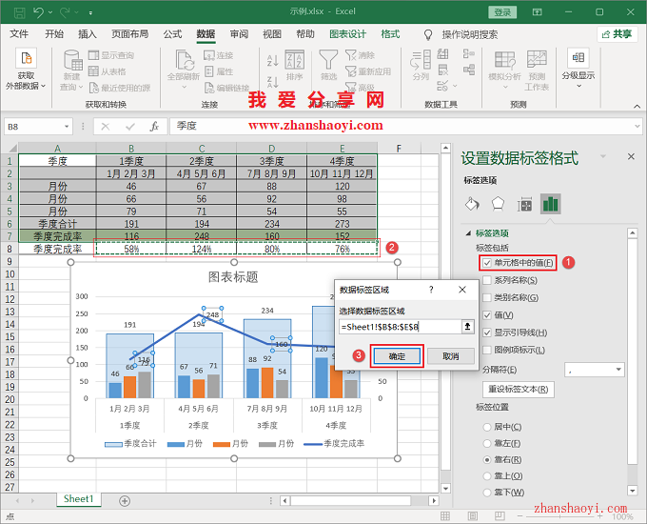Open Get External Data (获取外部数据)
647x524 pixels.
click(26, 69)
